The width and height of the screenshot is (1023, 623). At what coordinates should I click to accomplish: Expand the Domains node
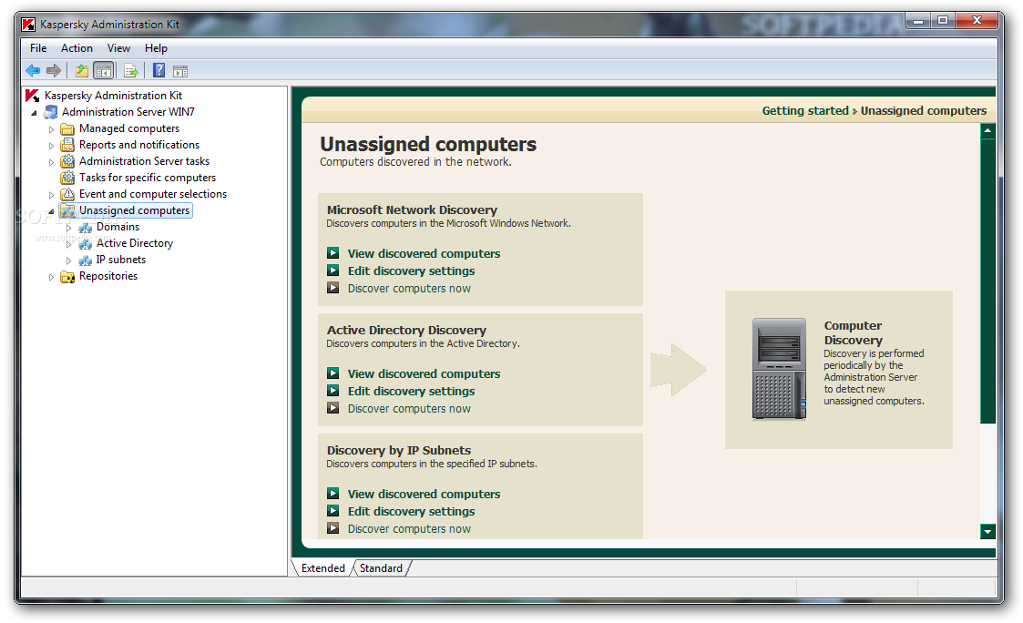68,228
